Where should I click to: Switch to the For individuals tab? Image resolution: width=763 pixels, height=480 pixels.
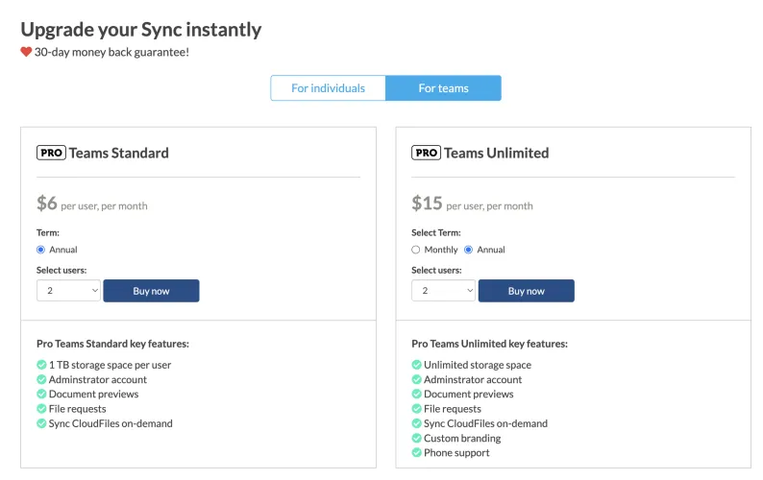[x=328, y=88]
